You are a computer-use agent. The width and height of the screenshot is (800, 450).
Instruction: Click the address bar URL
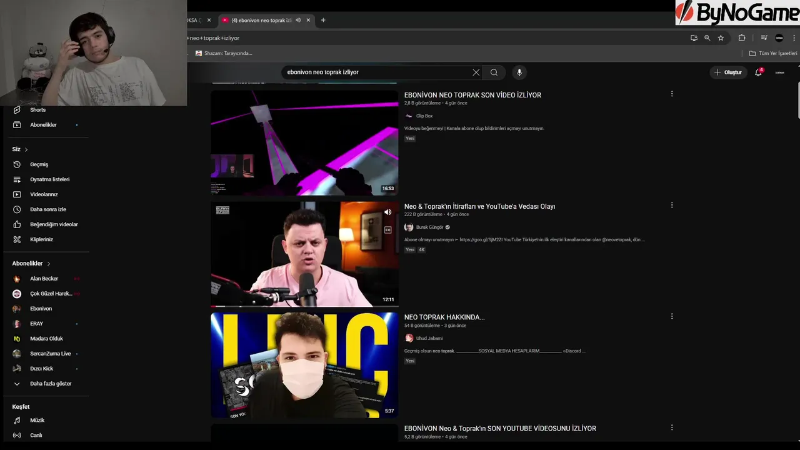214,38
